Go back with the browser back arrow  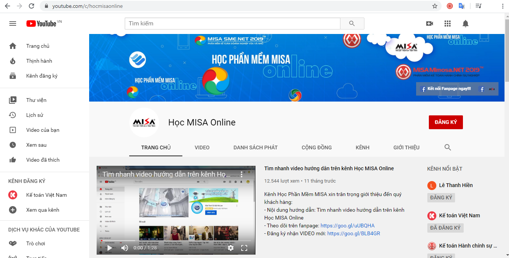point(7,6)
